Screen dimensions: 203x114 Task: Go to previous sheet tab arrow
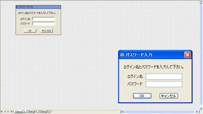click(5, 112)
